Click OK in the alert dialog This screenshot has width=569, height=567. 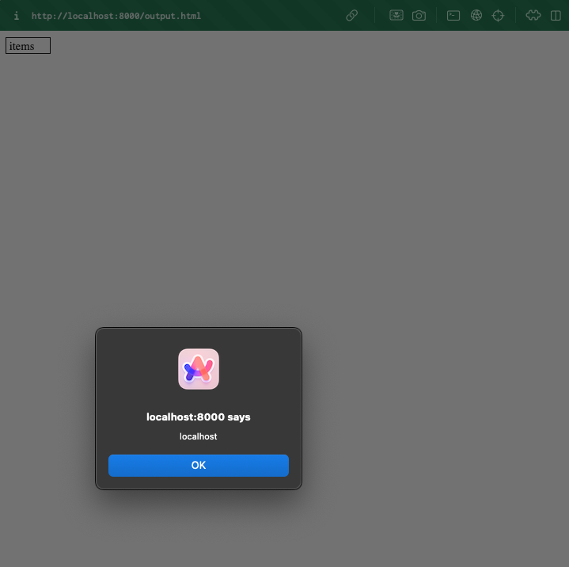click(x=199, y=466)
